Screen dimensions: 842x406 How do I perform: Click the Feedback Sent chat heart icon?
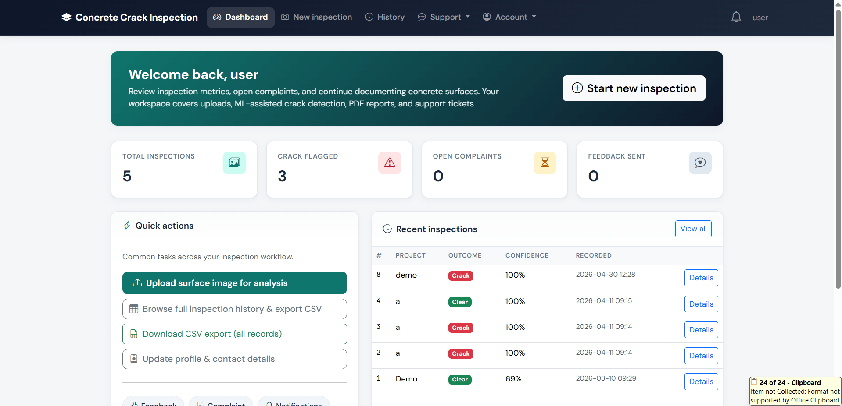tap(700, 162)
